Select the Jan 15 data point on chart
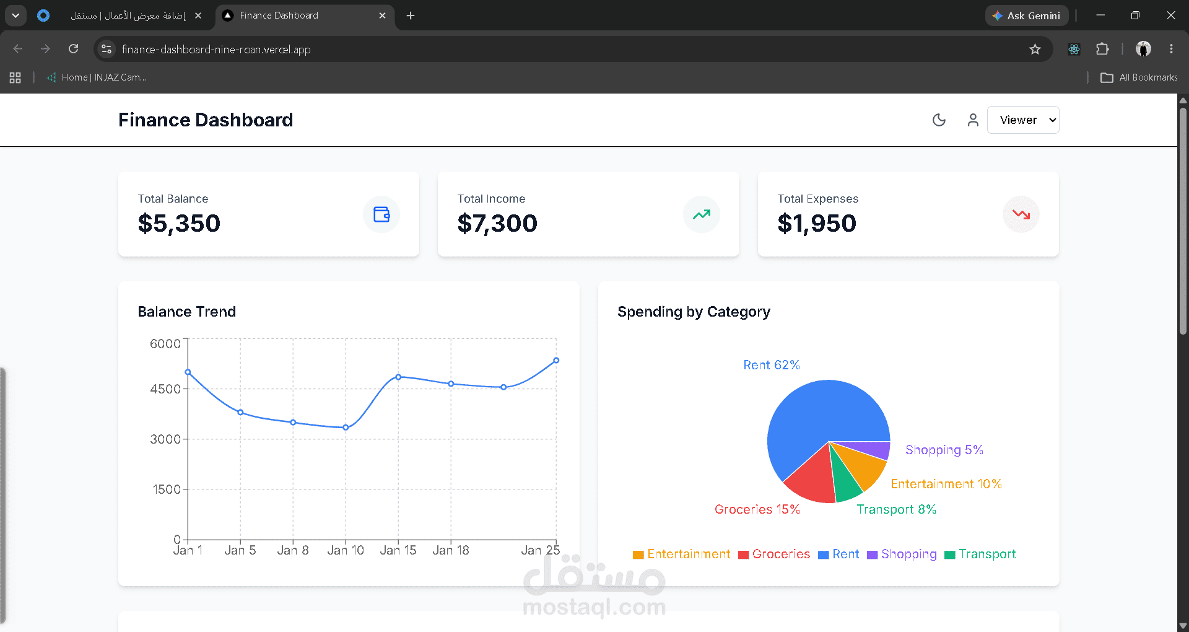 398,377
